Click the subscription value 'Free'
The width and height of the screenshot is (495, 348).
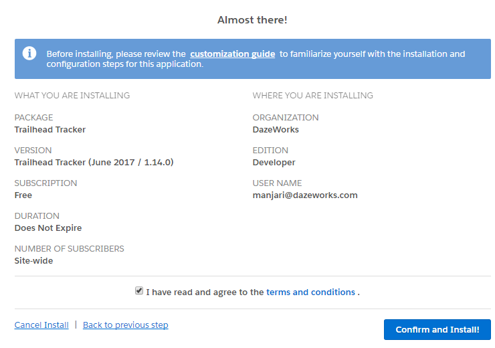23,195
